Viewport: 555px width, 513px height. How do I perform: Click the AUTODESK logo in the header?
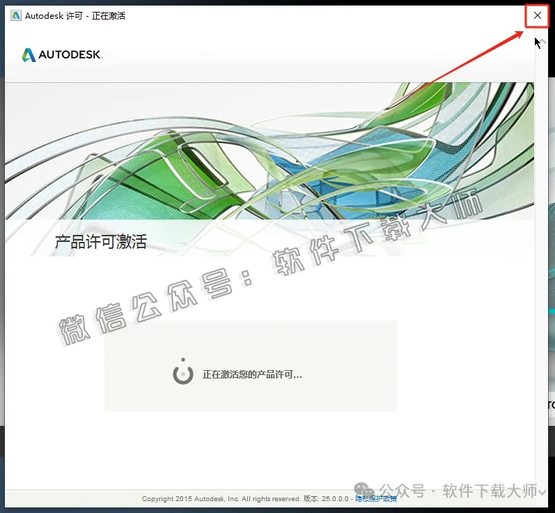click(x=62, y=55)
